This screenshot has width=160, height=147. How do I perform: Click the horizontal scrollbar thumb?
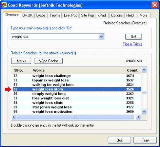[75, 117]
